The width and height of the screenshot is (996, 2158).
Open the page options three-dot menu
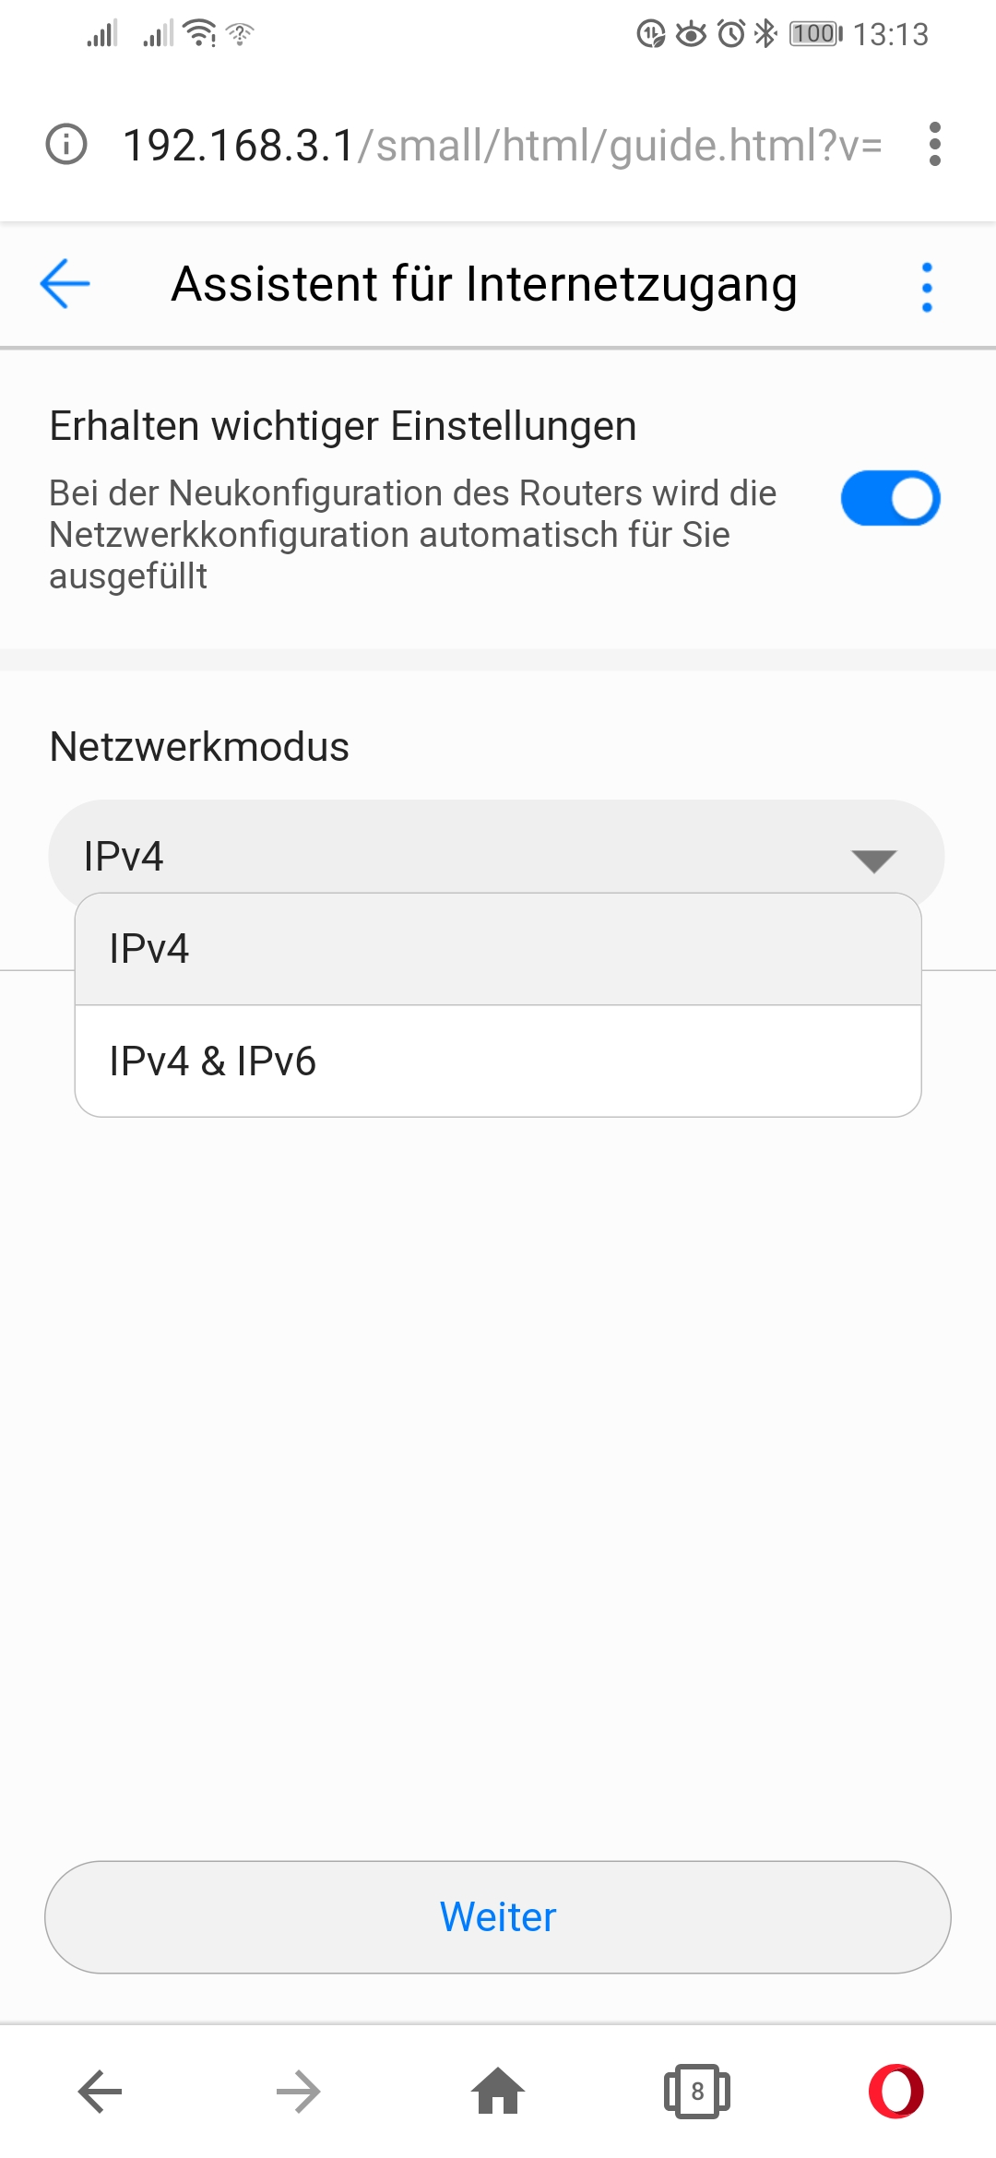coord(927,286)
